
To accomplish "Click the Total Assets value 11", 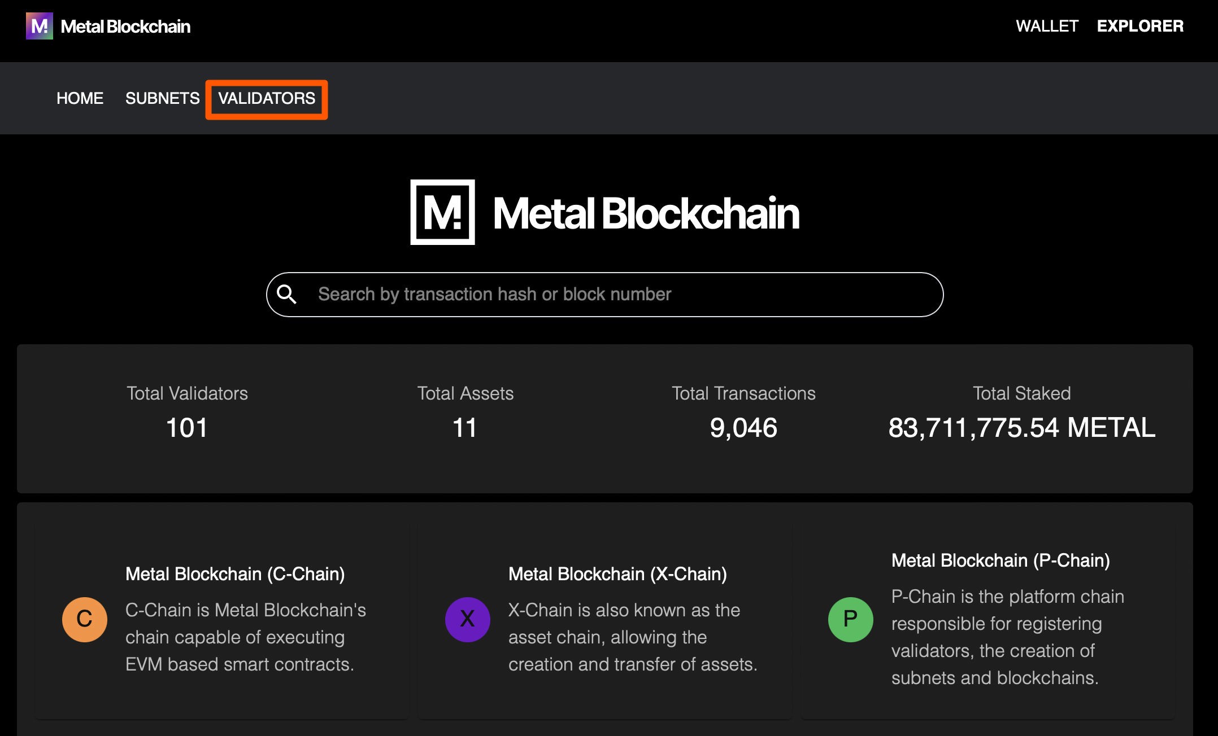I will (465, 428).
